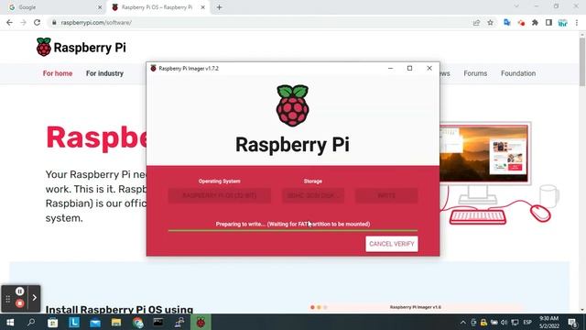The image size is (586, 330).
Task: Click the Install Raspberry Pi OS using heading
Action: (x=119, y=310)
